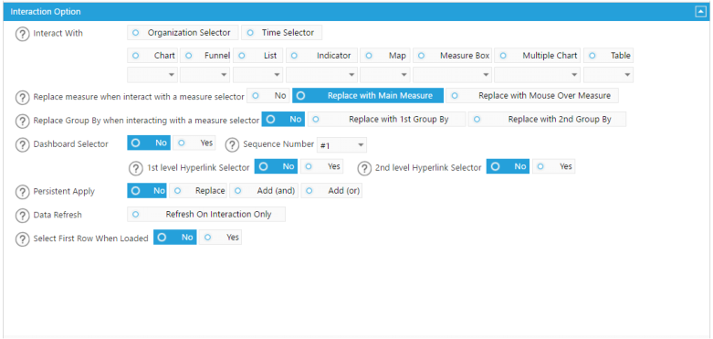
Task: Select No for Replace Group By
Action: pyautogui.click(x=283, y=119)
